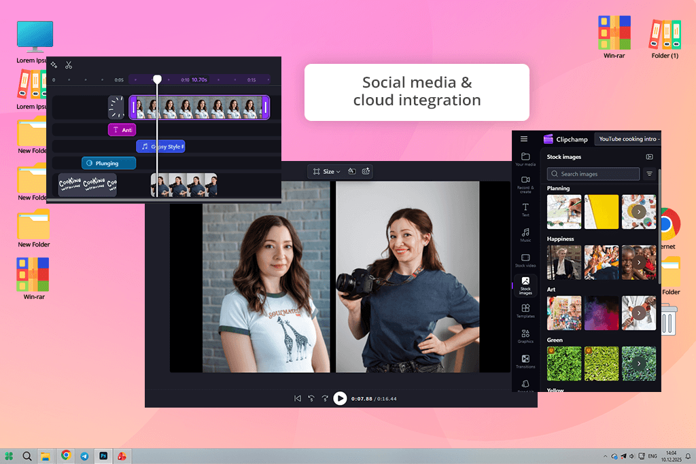Click the Planning category heading
This screenshot has width=696, height=464.
pos(558,188)
